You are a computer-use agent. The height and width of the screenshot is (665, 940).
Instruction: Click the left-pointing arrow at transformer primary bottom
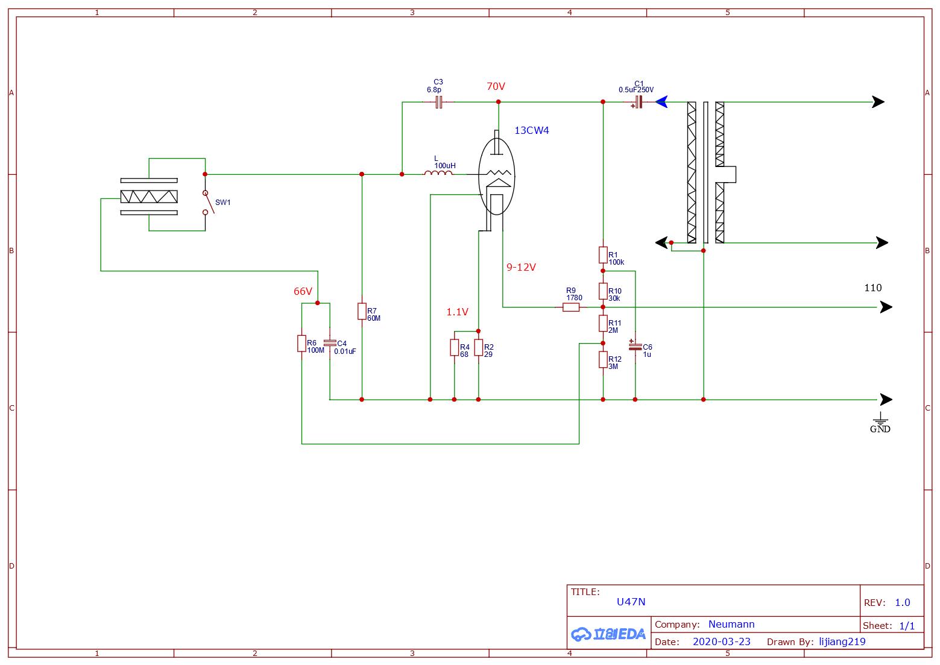point(661,242)
